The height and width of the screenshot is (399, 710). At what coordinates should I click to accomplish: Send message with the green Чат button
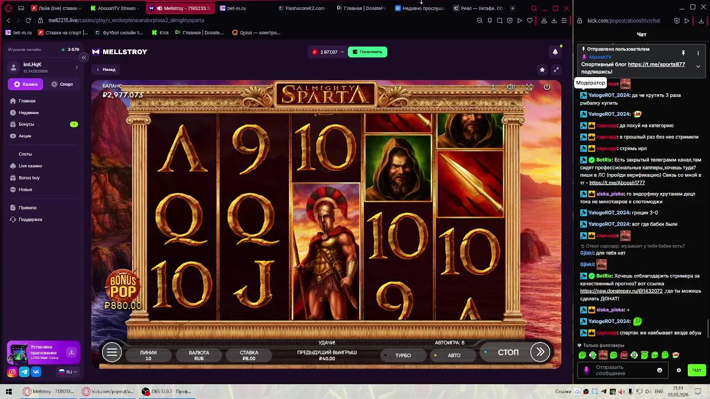pos(697,370)
